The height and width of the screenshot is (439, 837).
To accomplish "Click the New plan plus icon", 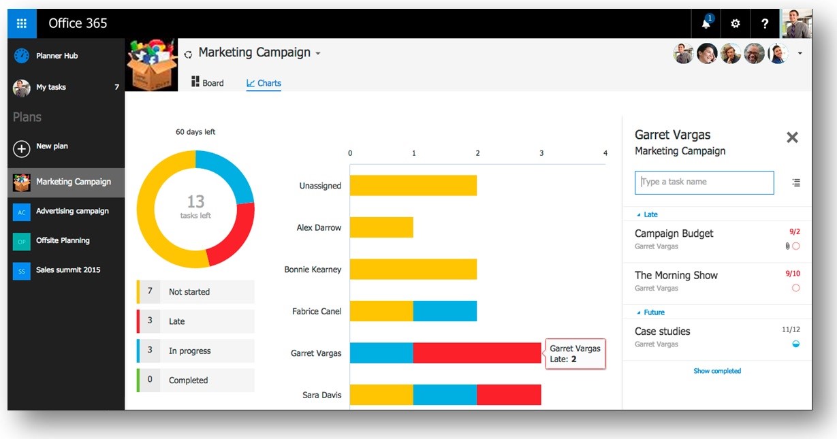I will 22,148.
